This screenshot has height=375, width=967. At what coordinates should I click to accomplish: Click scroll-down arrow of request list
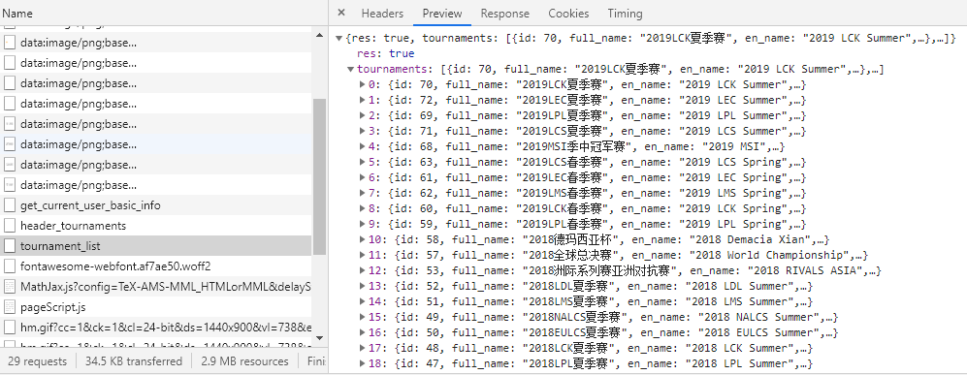click(x=319, y=337)
